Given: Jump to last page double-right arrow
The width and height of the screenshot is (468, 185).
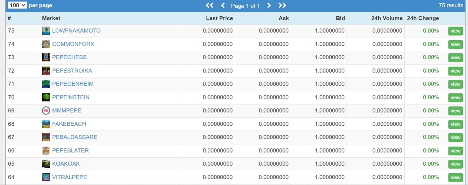Looking at the screenshot, I should (x=282, y=5).
